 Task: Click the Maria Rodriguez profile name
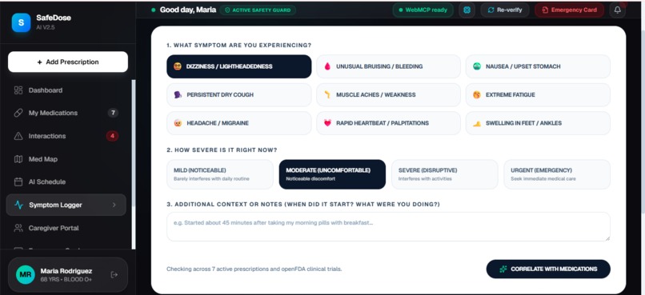pos(66,271)
